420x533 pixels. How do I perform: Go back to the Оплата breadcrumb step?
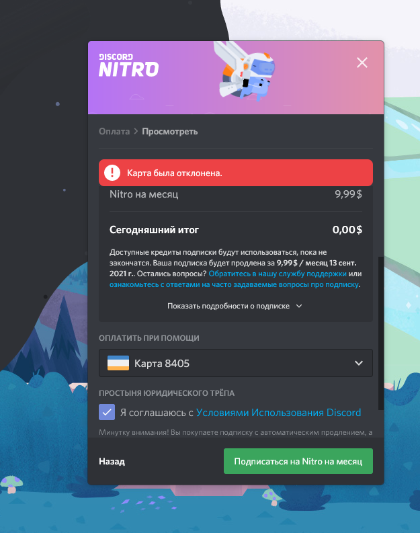(114, 132)
